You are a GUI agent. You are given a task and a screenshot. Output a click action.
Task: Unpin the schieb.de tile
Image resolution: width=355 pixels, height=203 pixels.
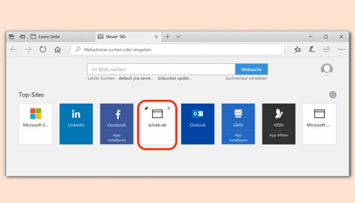(x=146, y=109)
